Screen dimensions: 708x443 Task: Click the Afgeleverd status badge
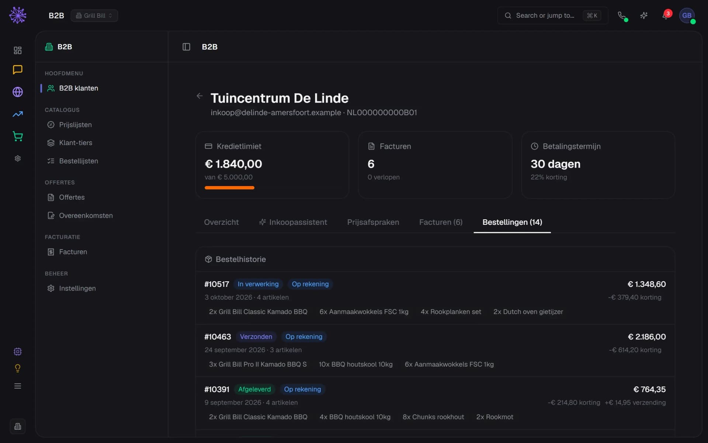(x=254, y=389)
